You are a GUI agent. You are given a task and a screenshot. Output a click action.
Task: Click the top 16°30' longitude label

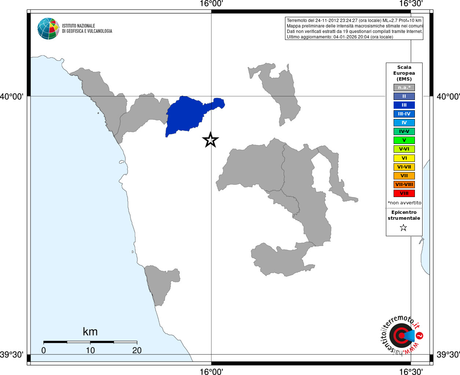[x=411, y=4]
